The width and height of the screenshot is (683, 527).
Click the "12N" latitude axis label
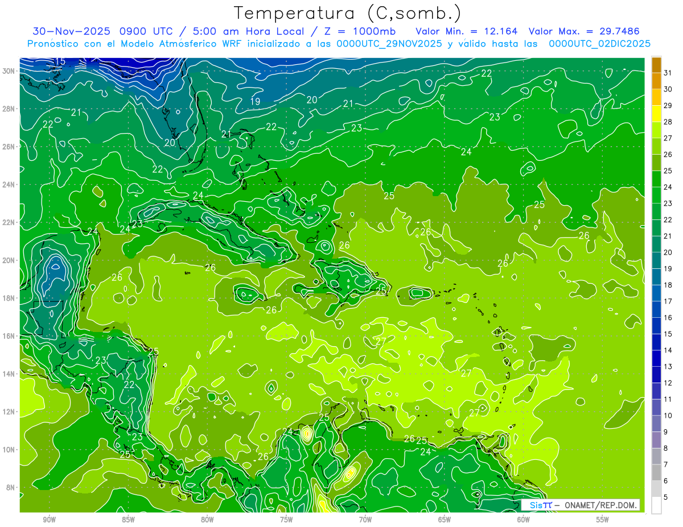pos(9,412)
